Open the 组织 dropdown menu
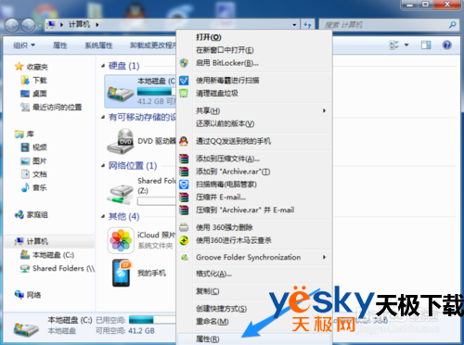 tap(24, 45)
